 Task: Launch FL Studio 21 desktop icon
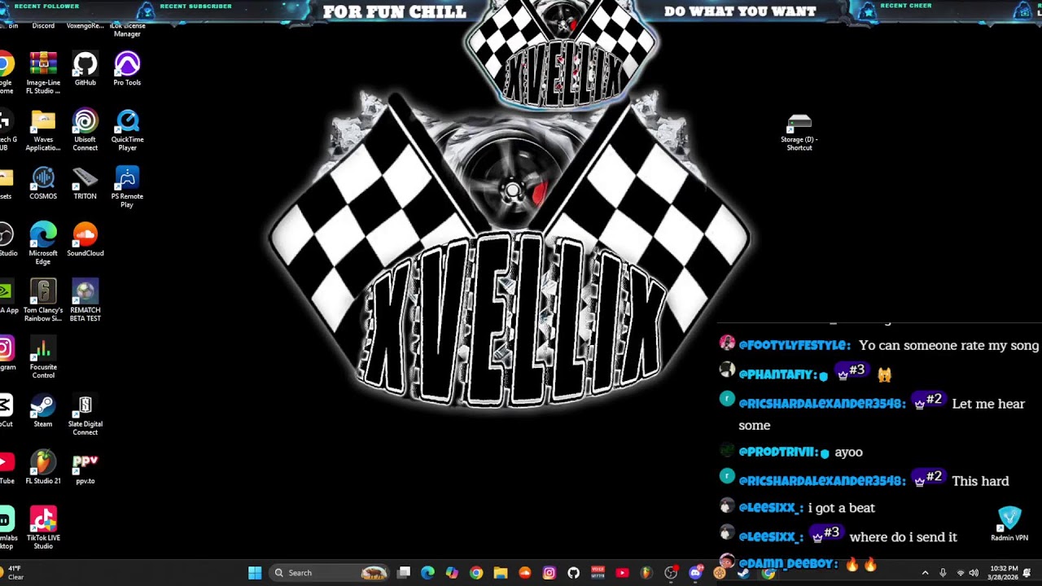click(43, 468)
